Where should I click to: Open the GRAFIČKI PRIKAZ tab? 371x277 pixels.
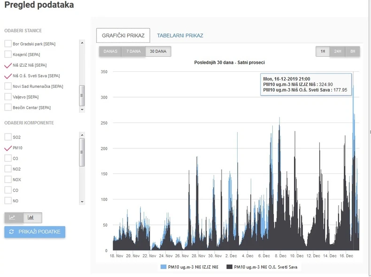(x=123, y=36)
